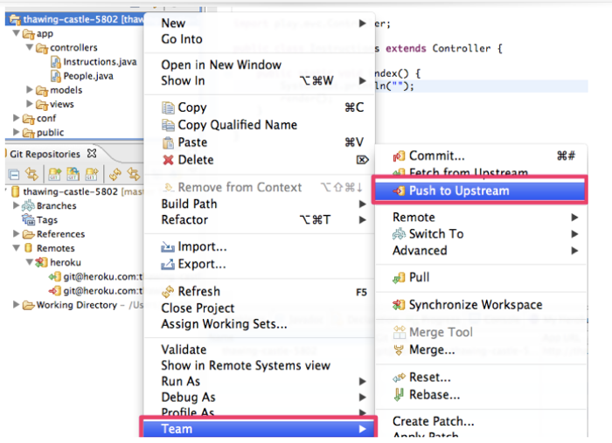Screen dimensions: 612x443
Task: Expand the Branches node
Action: (16, 205)
